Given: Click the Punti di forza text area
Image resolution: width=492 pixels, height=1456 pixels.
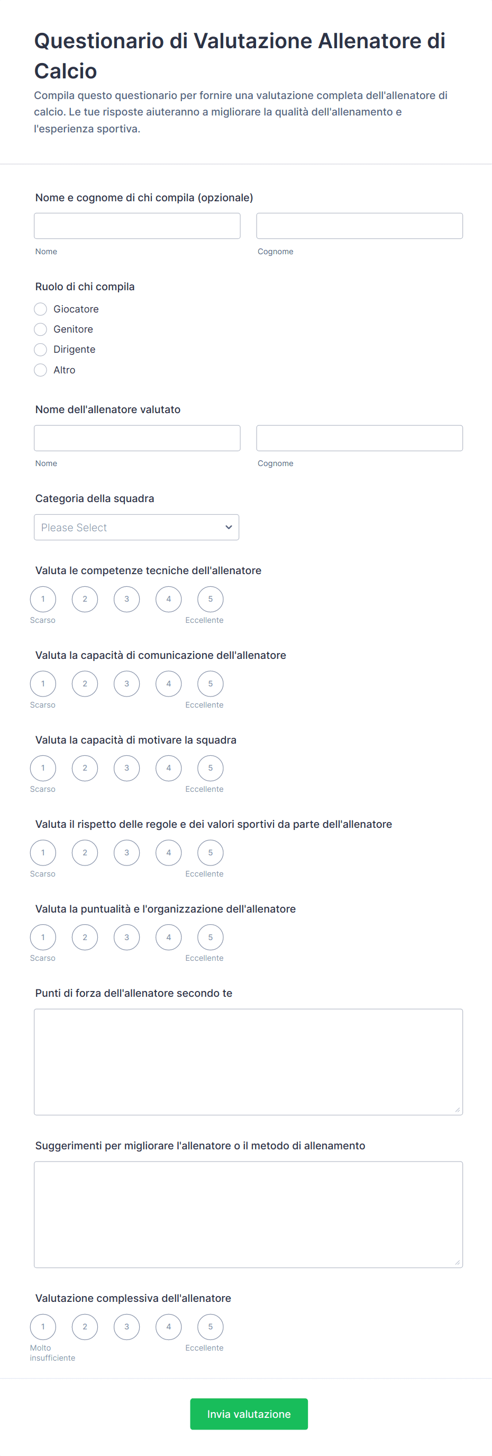Looking at the screenshot, I should 248,1061.
